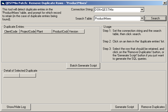Select the ProjectCode column header

coord(28,31)
